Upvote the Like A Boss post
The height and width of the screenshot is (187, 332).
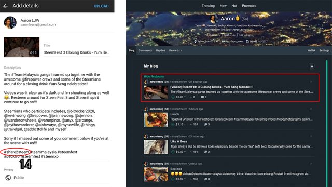tap(173, 152)
